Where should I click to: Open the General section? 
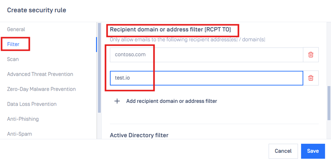pos(16,29)
